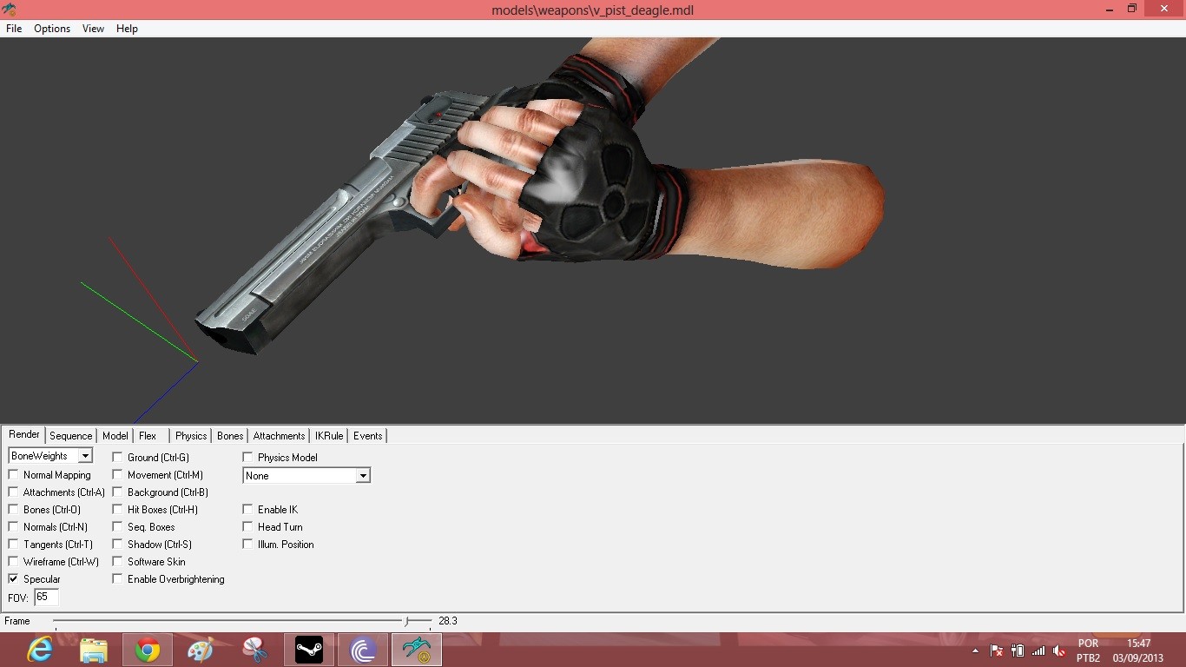Expand the physics model dropdown showing None

click(x=364, y=475)
